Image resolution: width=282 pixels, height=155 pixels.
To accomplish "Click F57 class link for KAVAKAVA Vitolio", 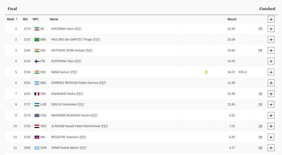I will [x=79, y=94].
